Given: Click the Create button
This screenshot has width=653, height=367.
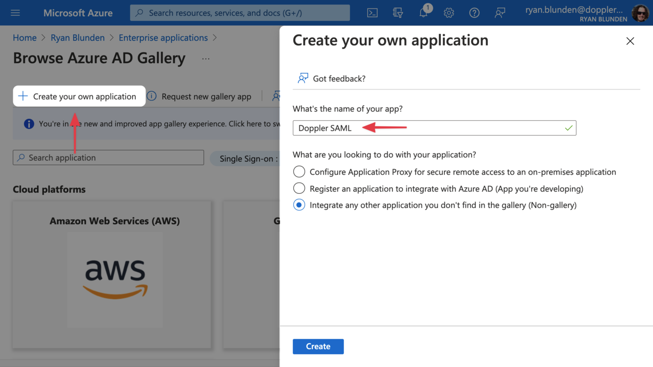Looking at the screenshot, I should coord(318,347).
